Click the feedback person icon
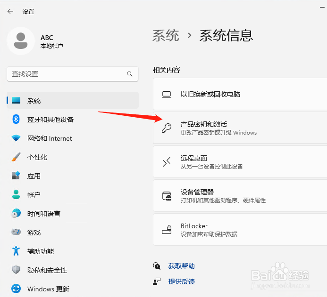Screen dimensions: 327x297 click(x=156, y=281)
